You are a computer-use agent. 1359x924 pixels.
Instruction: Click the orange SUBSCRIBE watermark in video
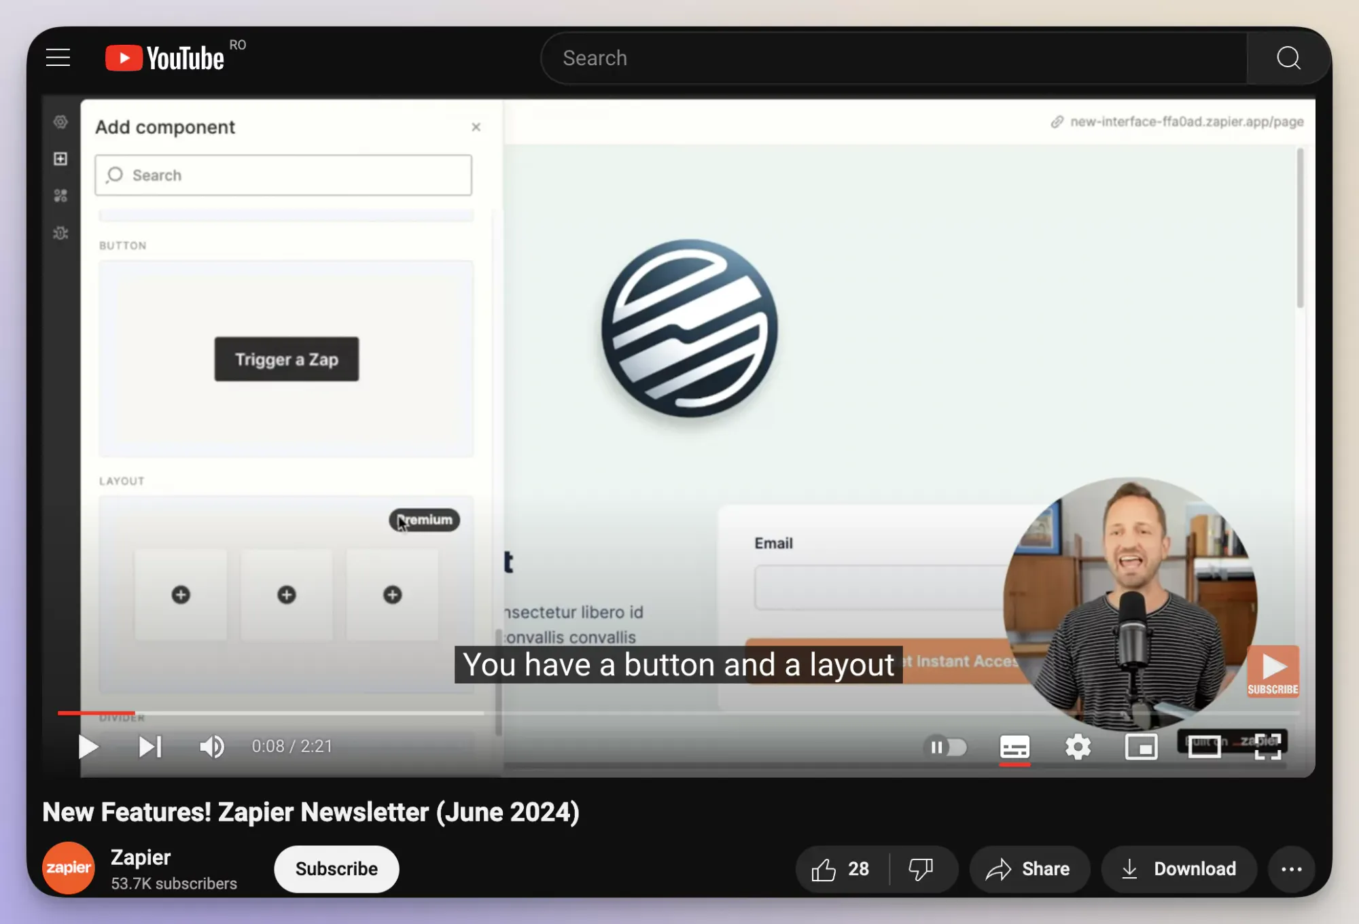1273,671
